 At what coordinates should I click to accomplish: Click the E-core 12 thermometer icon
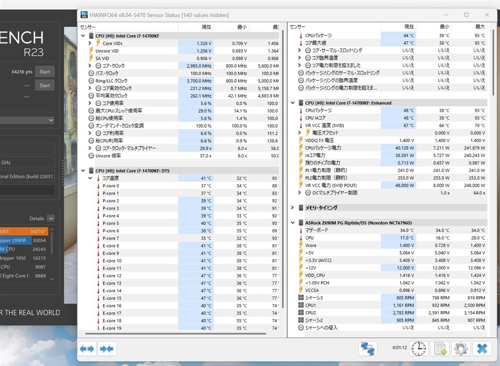tap(98, 276)
